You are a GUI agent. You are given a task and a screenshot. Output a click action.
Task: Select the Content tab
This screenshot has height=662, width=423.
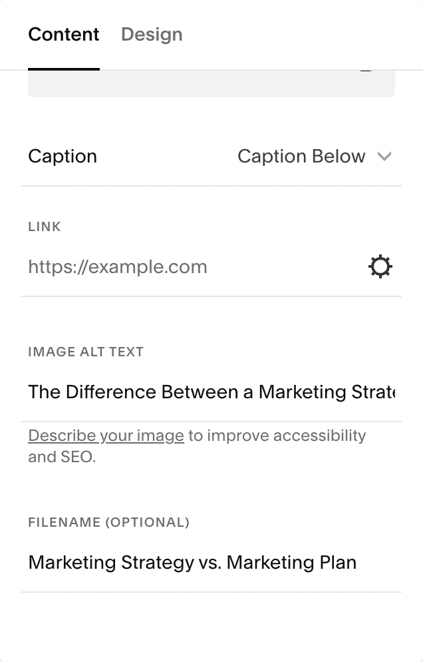(x=64, y=35)
